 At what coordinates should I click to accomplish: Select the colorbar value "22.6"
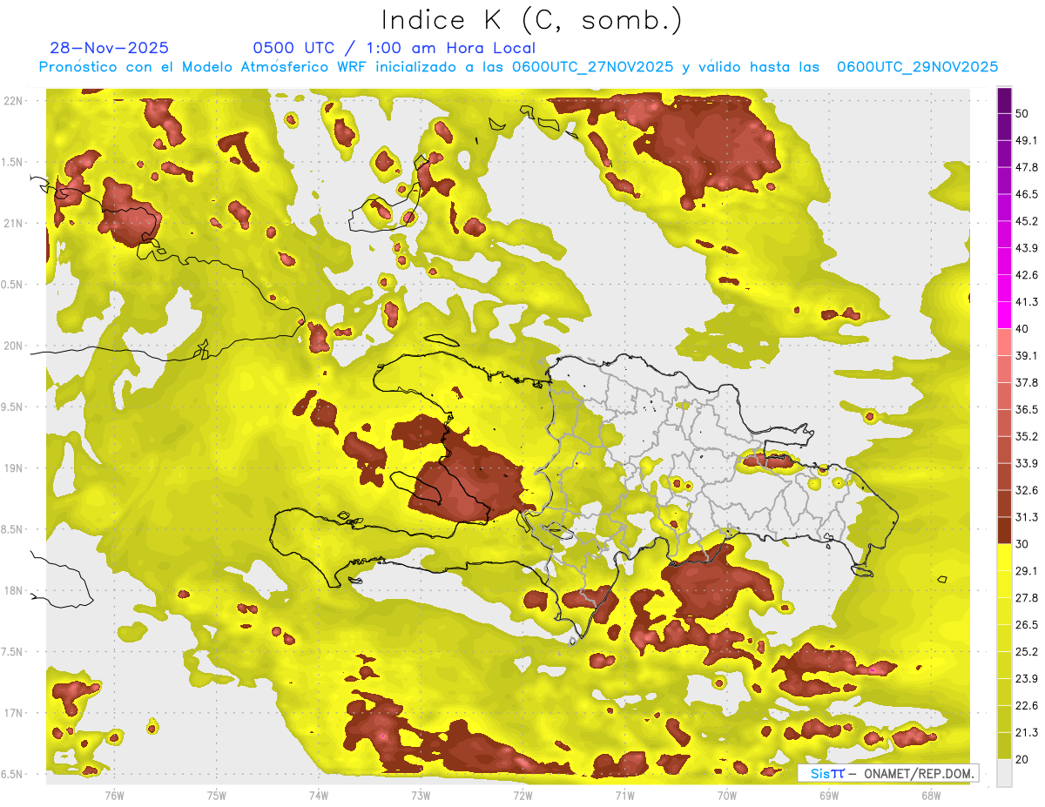point(1027,706)
